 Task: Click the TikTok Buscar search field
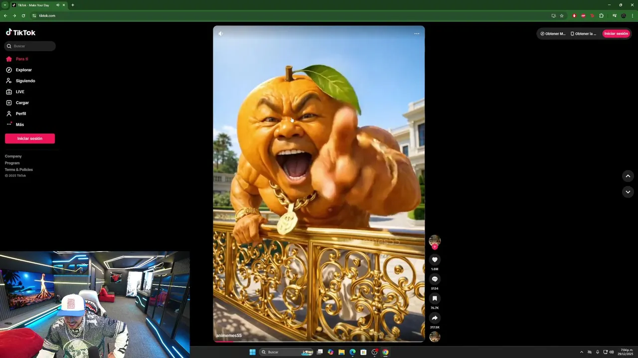pyautogui.click(x=30, y=46)
